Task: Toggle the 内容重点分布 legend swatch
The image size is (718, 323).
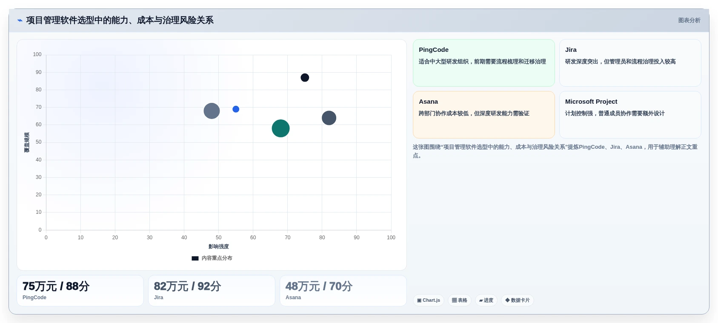Action: (x=195, y=258)
